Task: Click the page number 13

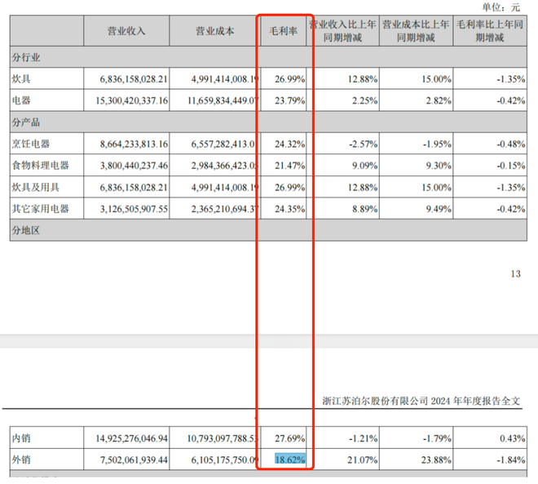Action: point(513,274)
